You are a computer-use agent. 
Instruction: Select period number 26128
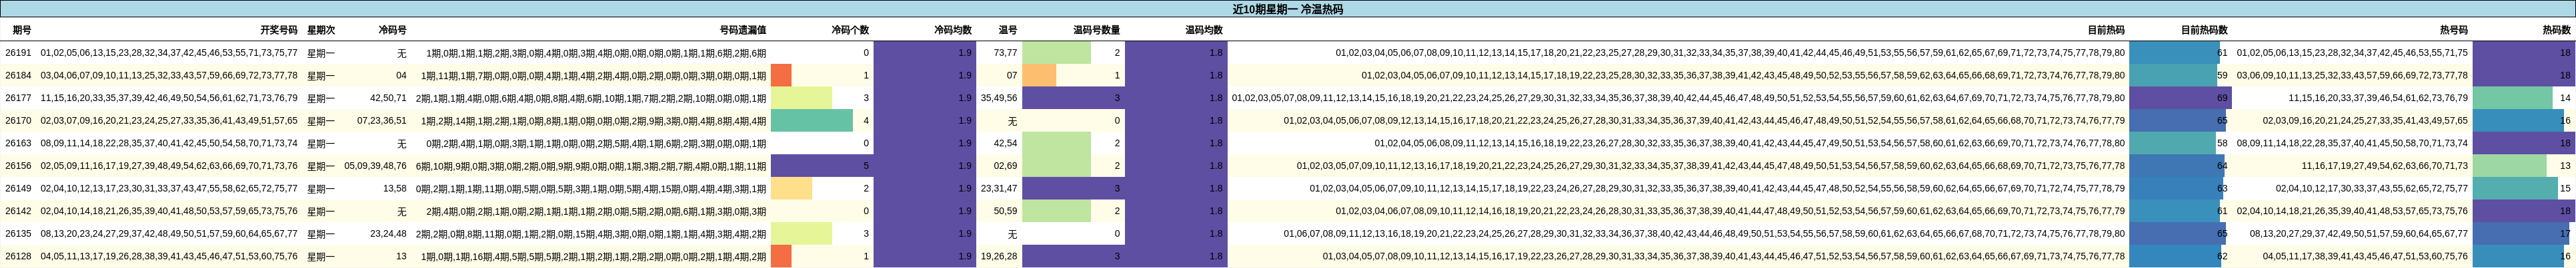pos(18,256)
